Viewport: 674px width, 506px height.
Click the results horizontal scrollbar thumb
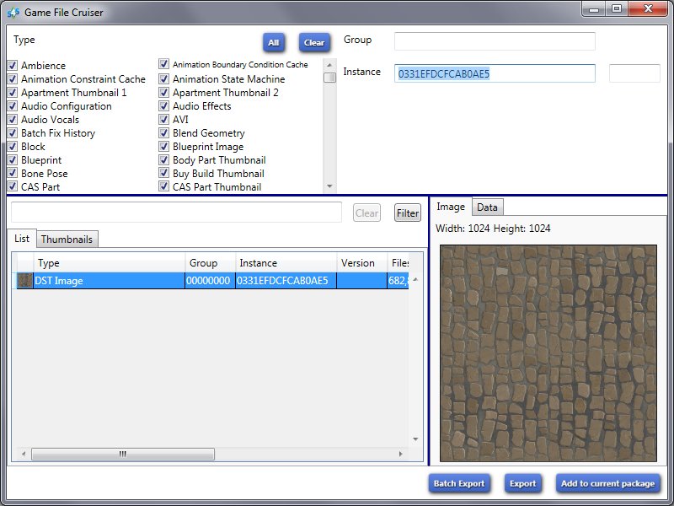click(x=123, y=454)
